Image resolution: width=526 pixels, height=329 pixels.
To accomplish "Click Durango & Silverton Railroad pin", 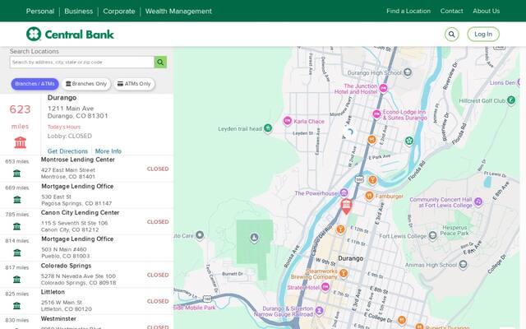I will (x=319, y=311).
